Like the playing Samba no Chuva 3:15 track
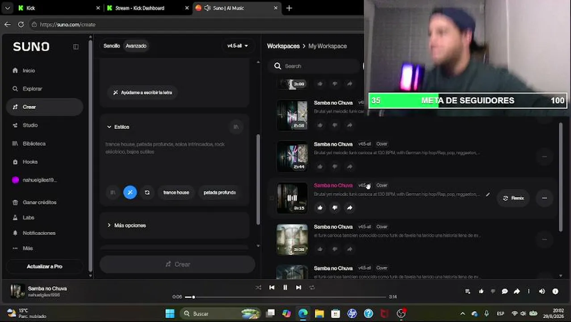 pos(320,208)
